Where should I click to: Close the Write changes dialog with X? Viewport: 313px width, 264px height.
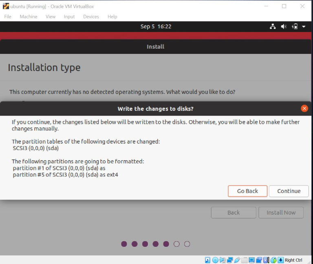point(304,108)
